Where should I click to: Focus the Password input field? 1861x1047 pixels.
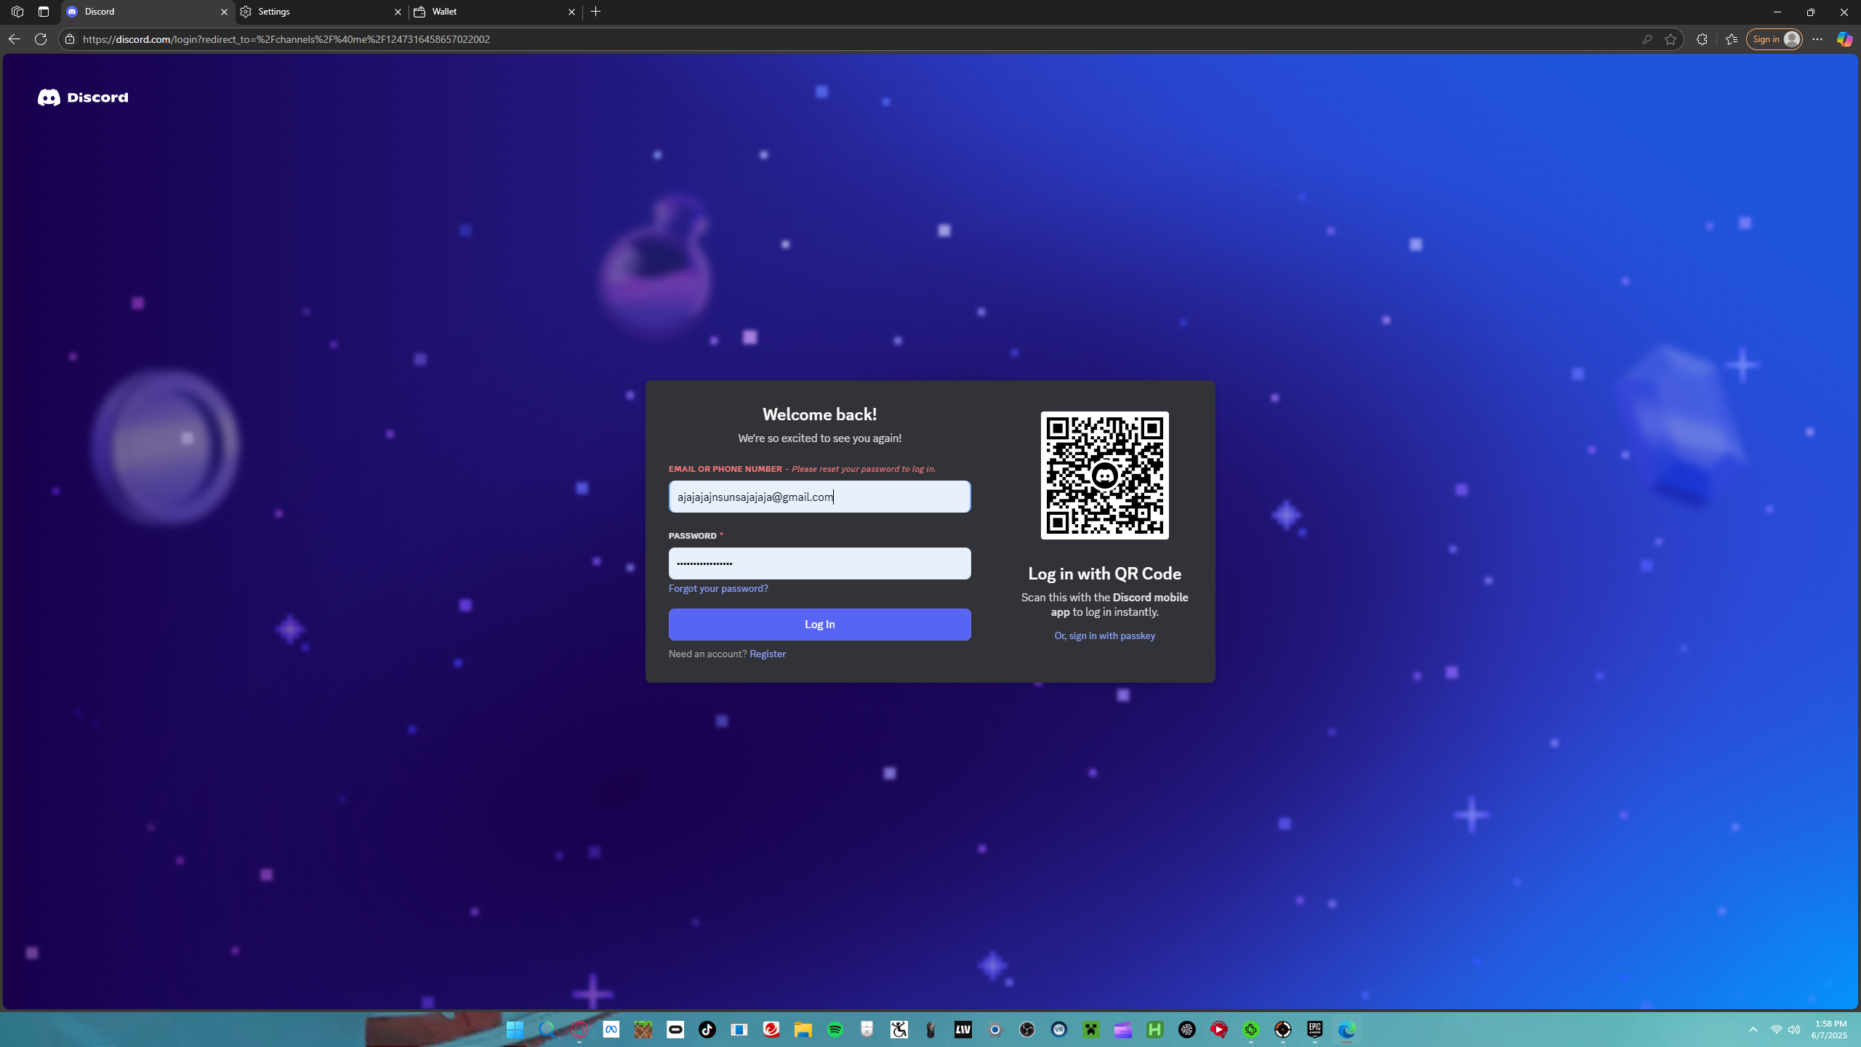819,563
